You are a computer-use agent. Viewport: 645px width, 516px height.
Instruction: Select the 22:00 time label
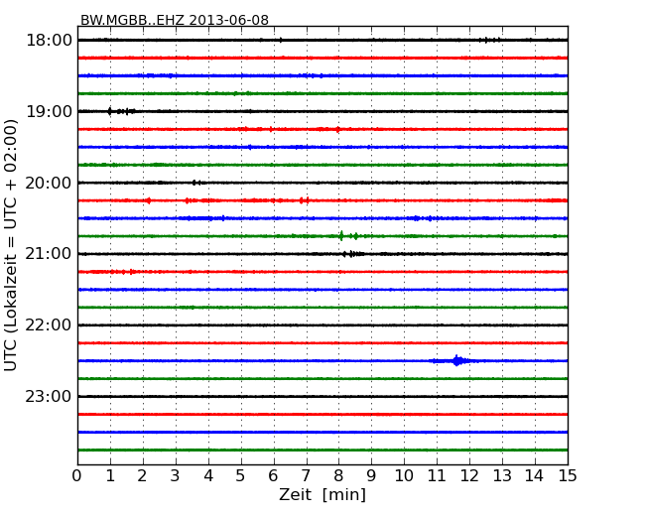[49, 325]
